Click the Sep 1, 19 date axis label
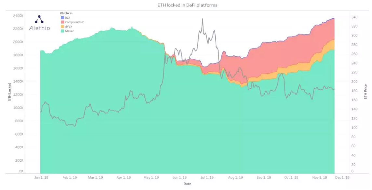Screen dimensions: 372x190 pyautogui.click(x=264, y=177)
